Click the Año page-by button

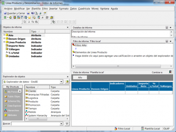(x=80, y=77)
